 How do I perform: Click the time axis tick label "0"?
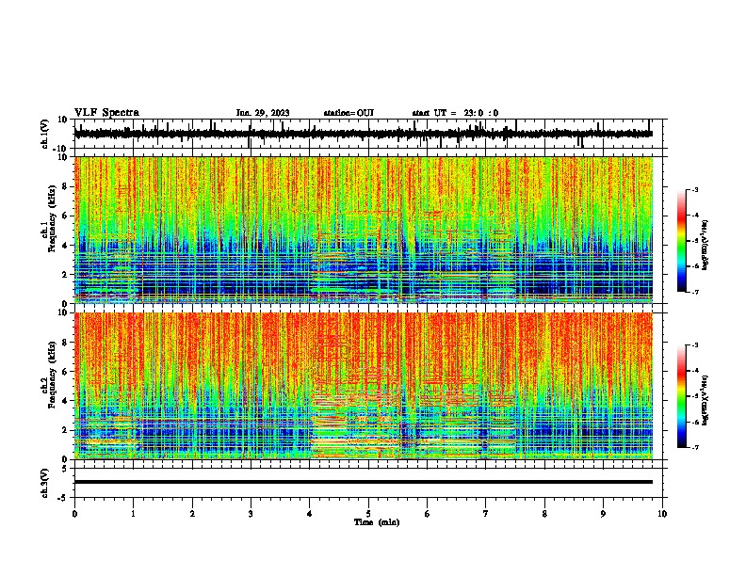pyautogui.click(x=74, y=514)
